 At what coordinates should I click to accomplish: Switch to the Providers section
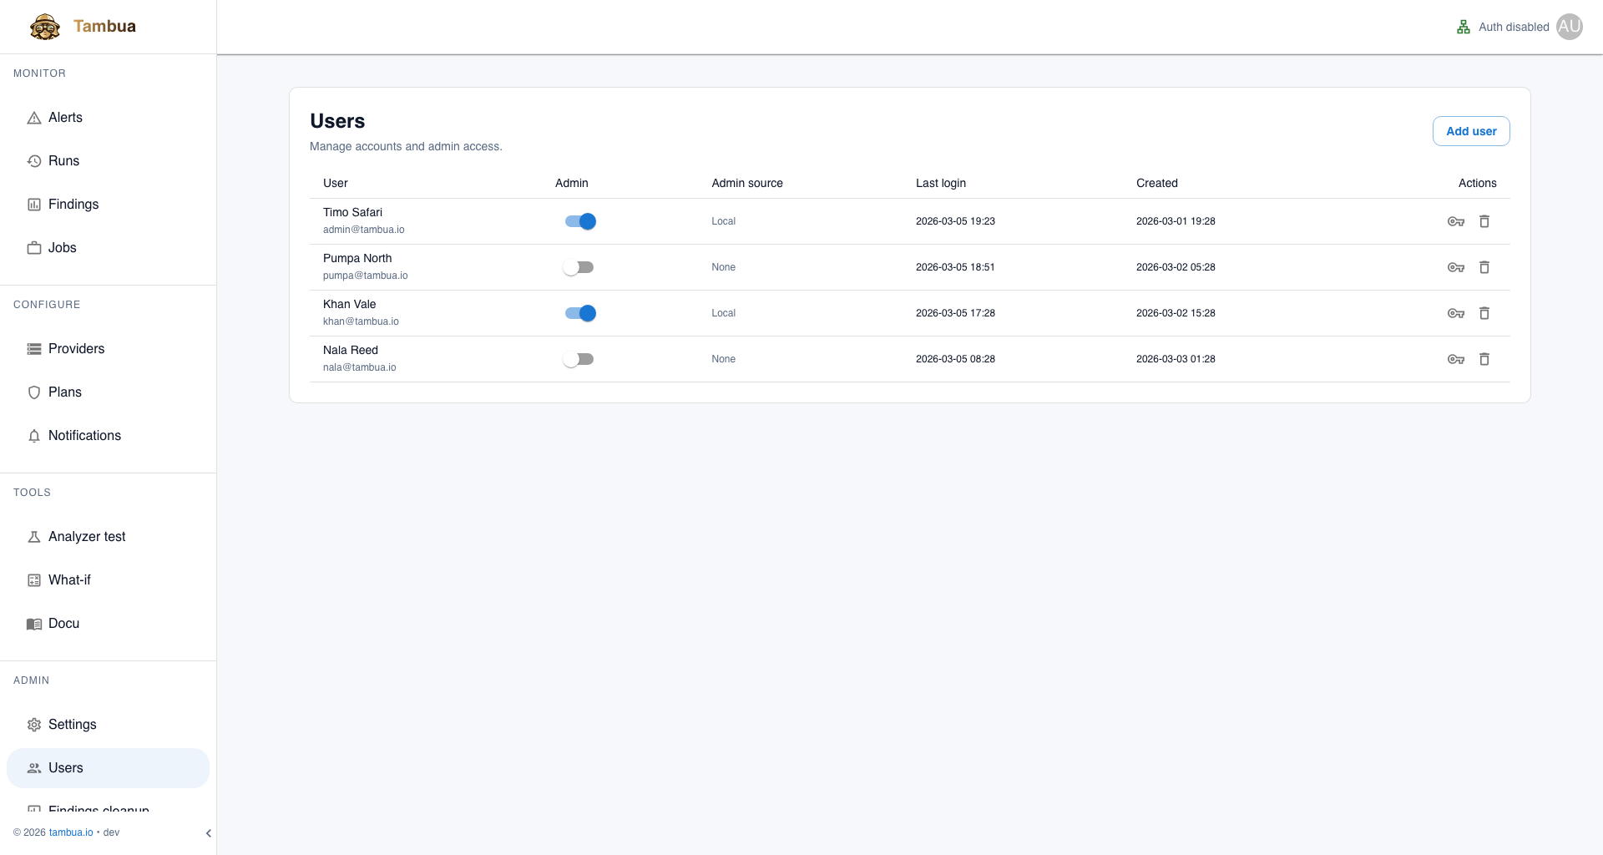[x=76, y=348]
